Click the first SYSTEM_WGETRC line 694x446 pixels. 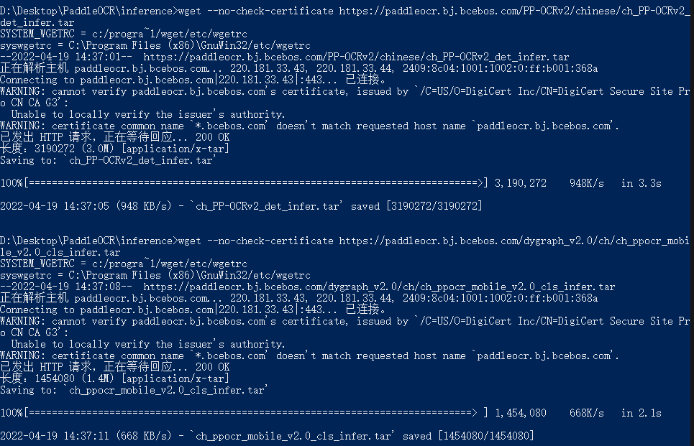point(124,34)
